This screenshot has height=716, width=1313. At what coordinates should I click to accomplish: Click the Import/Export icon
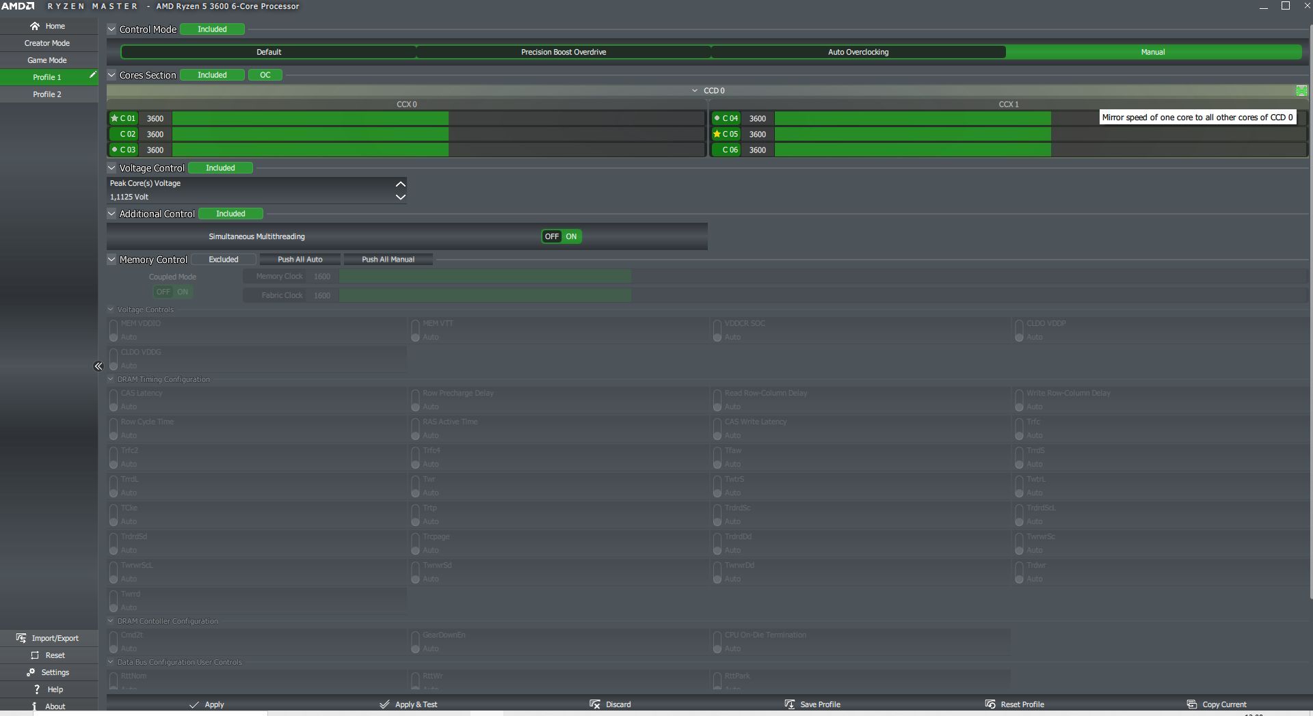pyautogui.click(x=21, y=638)
